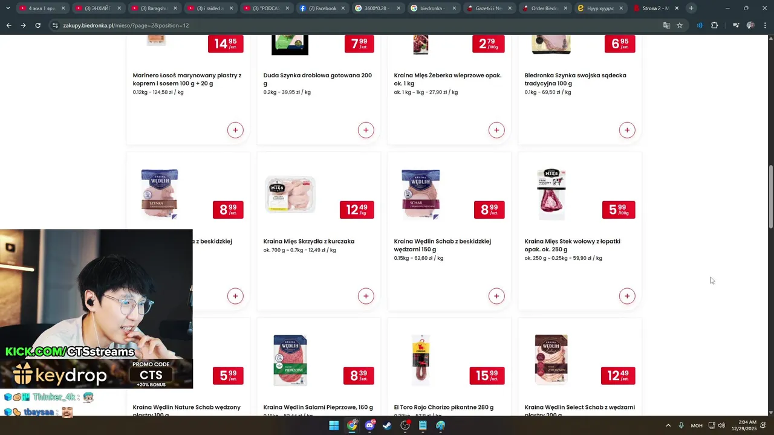The height and width of the screenshot is (435, 774).
Task: Open the Notepad app in taskbar
Action: click(423, 425)
